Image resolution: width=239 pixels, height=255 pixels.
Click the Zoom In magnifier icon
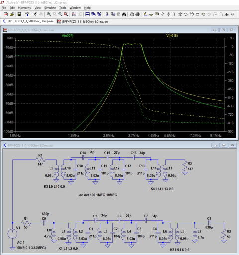pyautogui.click(x=49, y=14)
